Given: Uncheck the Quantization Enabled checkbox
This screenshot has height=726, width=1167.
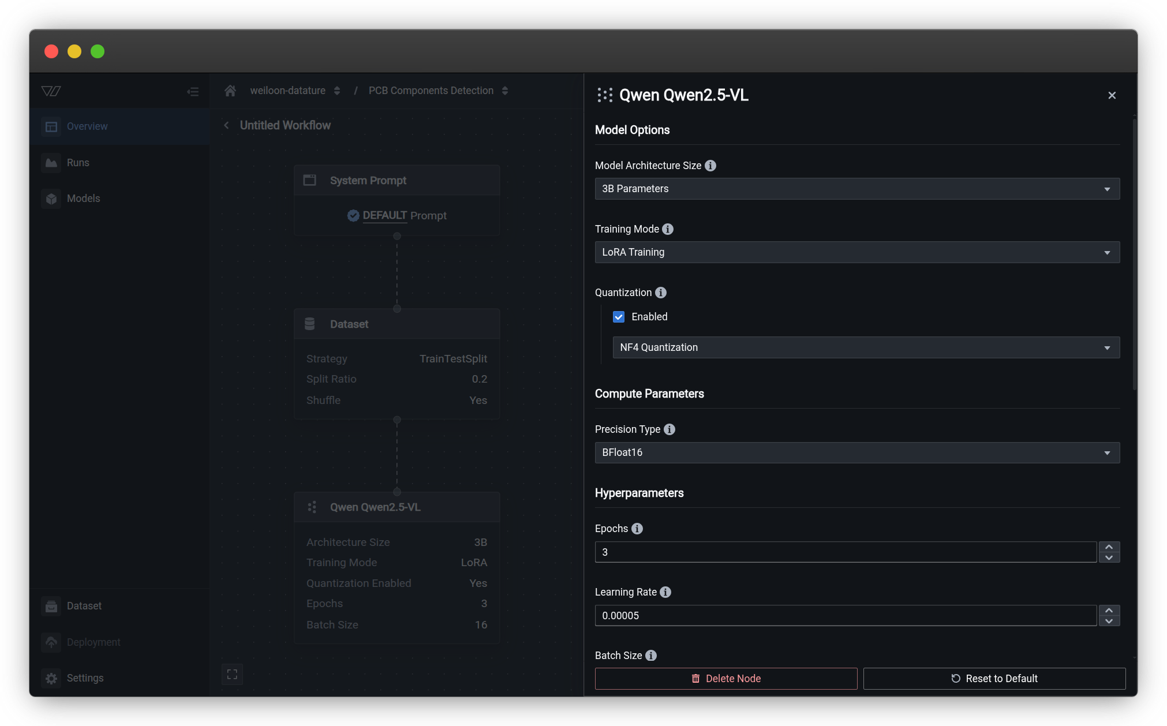Looking at the screenshot, I should [x=619, y=317].
